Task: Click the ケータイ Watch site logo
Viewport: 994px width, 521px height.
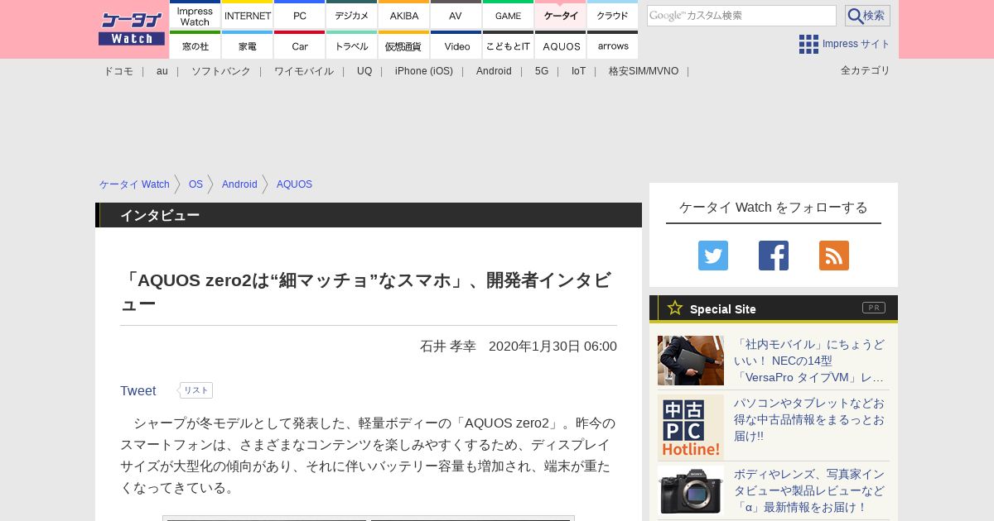Action: click(132, 29)
